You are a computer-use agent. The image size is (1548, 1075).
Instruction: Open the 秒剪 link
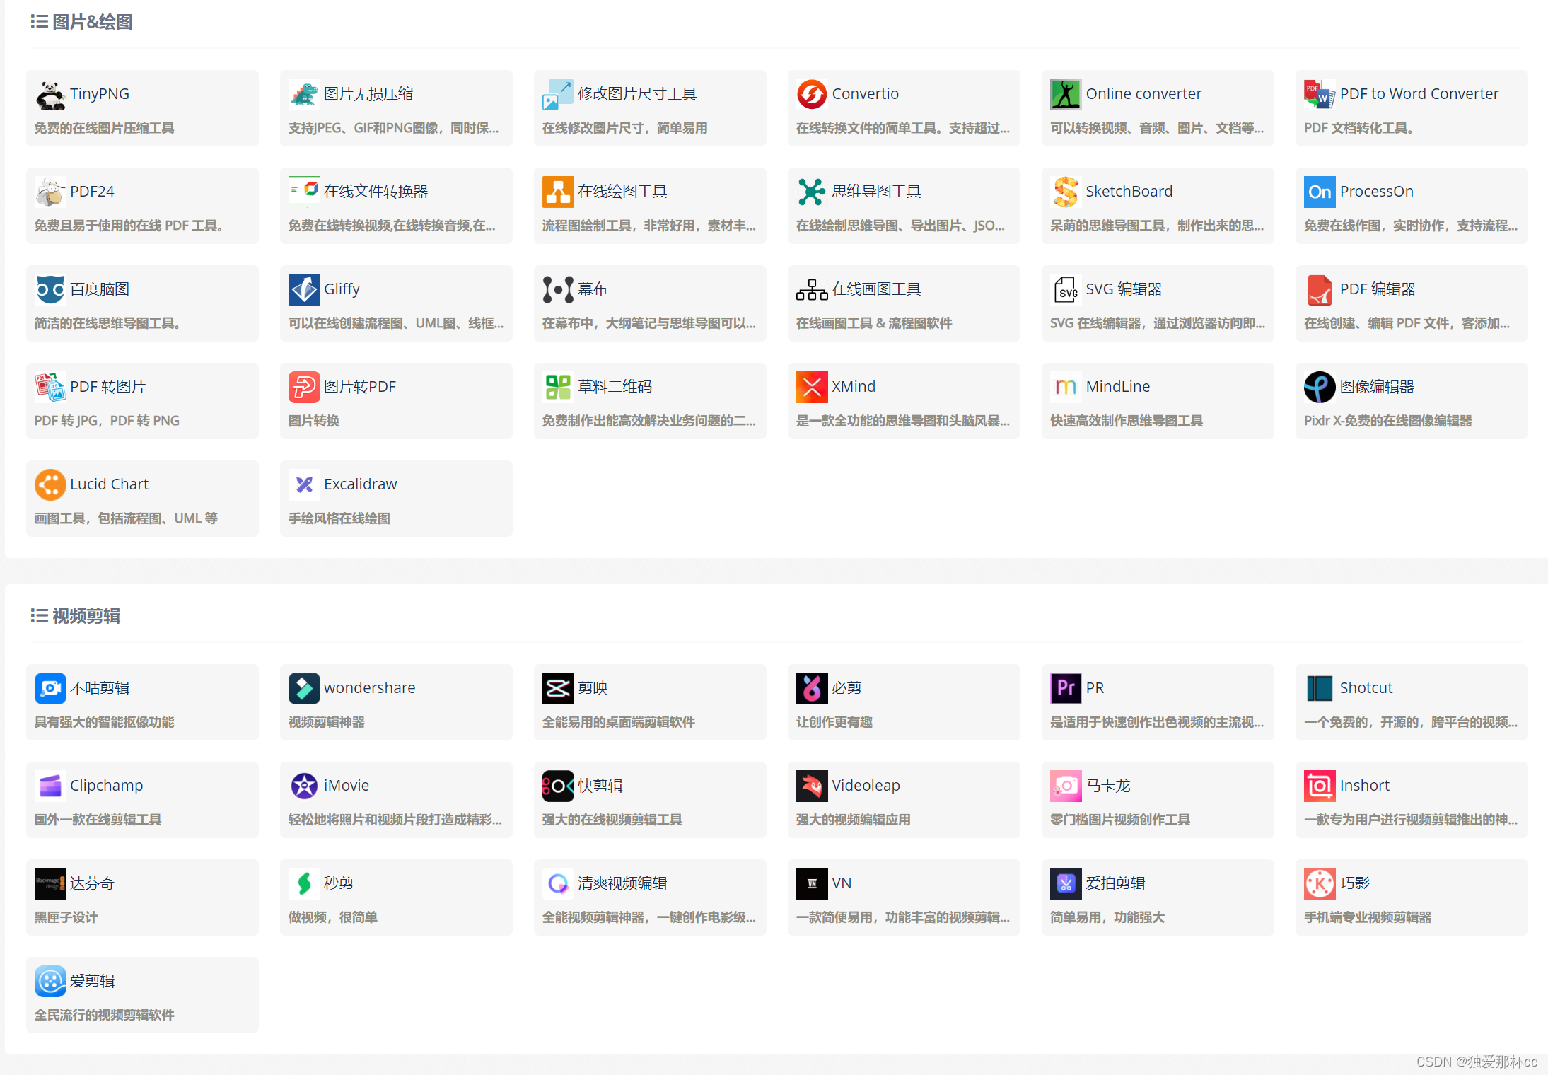pyautogui.click(x=339, y=883)
